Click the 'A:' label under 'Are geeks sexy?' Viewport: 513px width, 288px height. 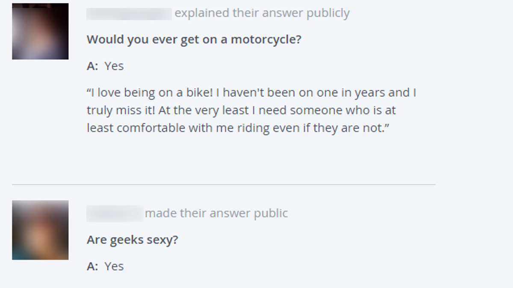pyautogui.click(x=92, y=266)
